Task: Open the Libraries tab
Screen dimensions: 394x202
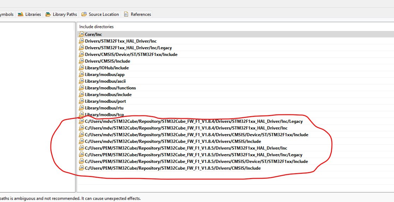Action: [x=29, y=14]
